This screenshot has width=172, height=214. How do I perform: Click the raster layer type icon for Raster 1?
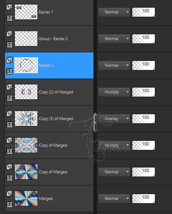[x=9, y=7]
